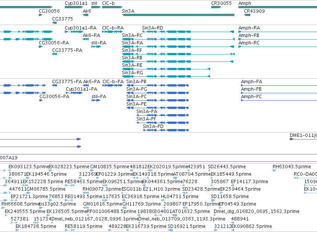Select the DME1-011J purple feature label

tap(303, 135)
